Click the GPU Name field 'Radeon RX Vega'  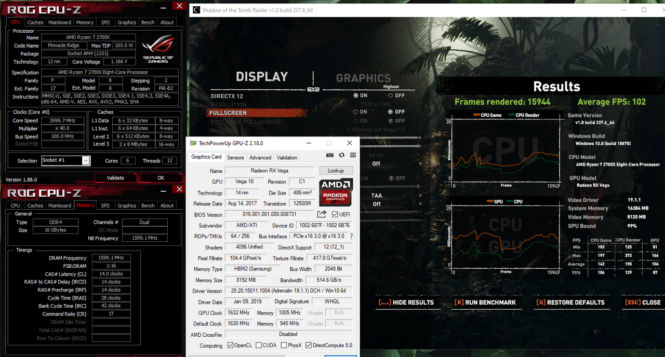270,171
